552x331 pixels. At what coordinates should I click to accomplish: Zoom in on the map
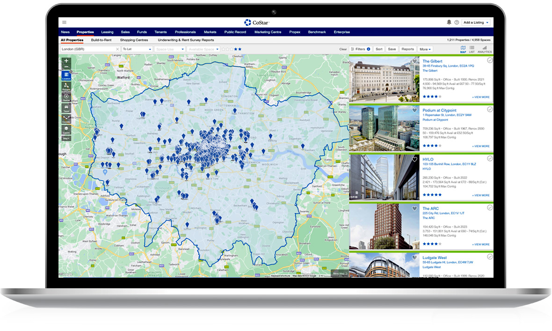point(66,60)
